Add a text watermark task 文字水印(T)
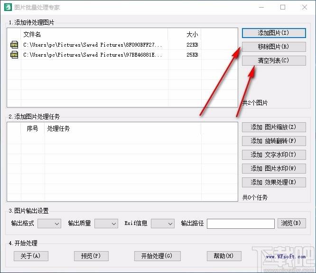Screen dimensions: 316x273 [274, 155]
